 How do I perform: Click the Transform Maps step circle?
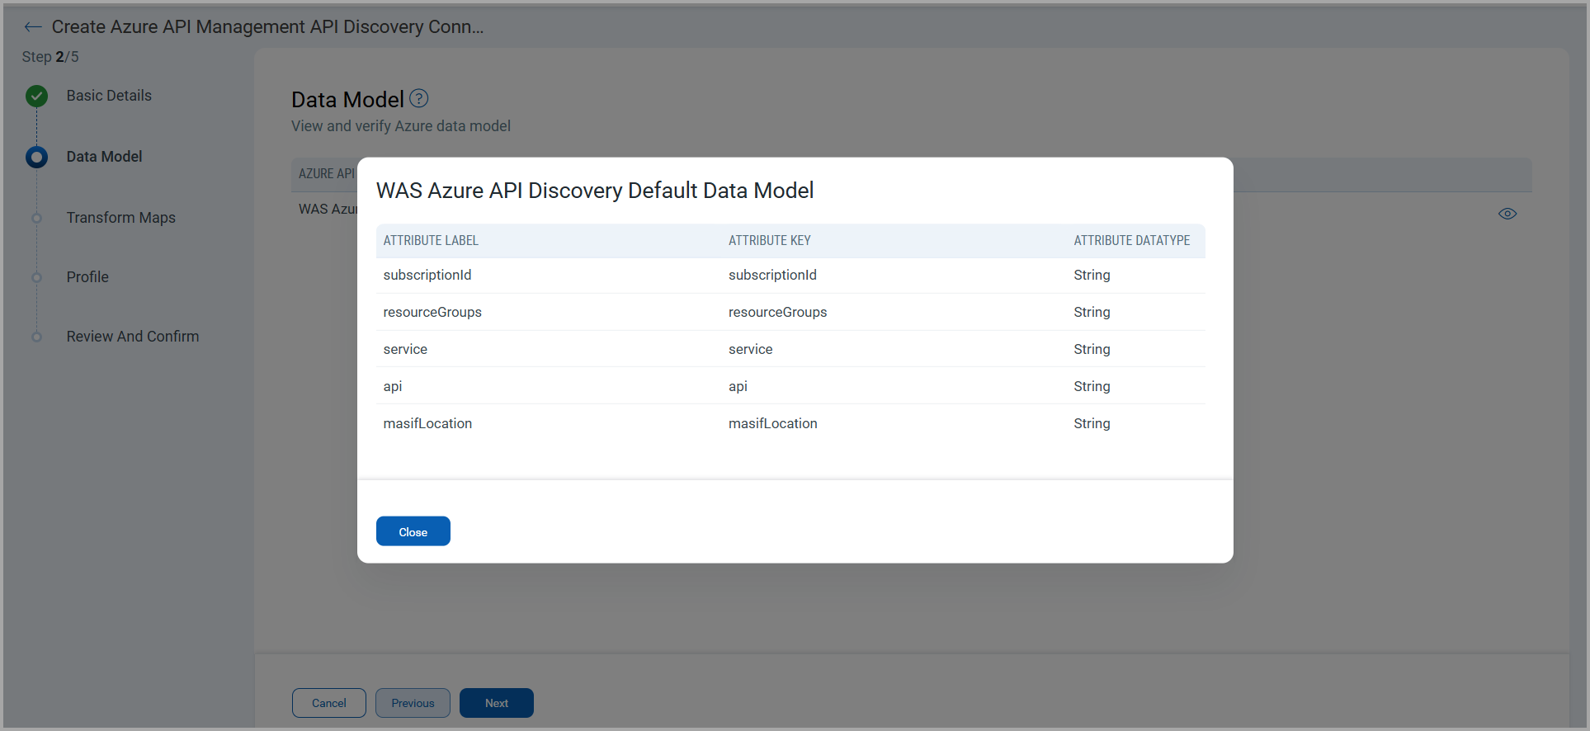(36, 219)
